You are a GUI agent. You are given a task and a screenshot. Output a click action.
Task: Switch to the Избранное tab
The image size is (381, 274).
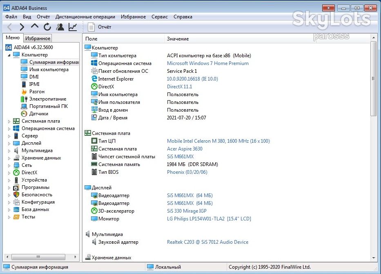[x=38, y=38]
